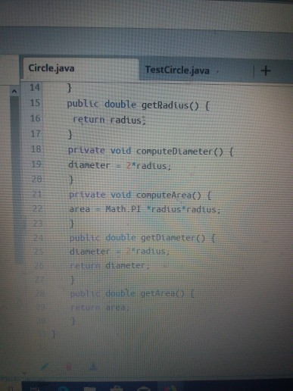This screenshot has width=293, height=391.
Task: Click the closing brace on line 17
Action: (70, 134)
